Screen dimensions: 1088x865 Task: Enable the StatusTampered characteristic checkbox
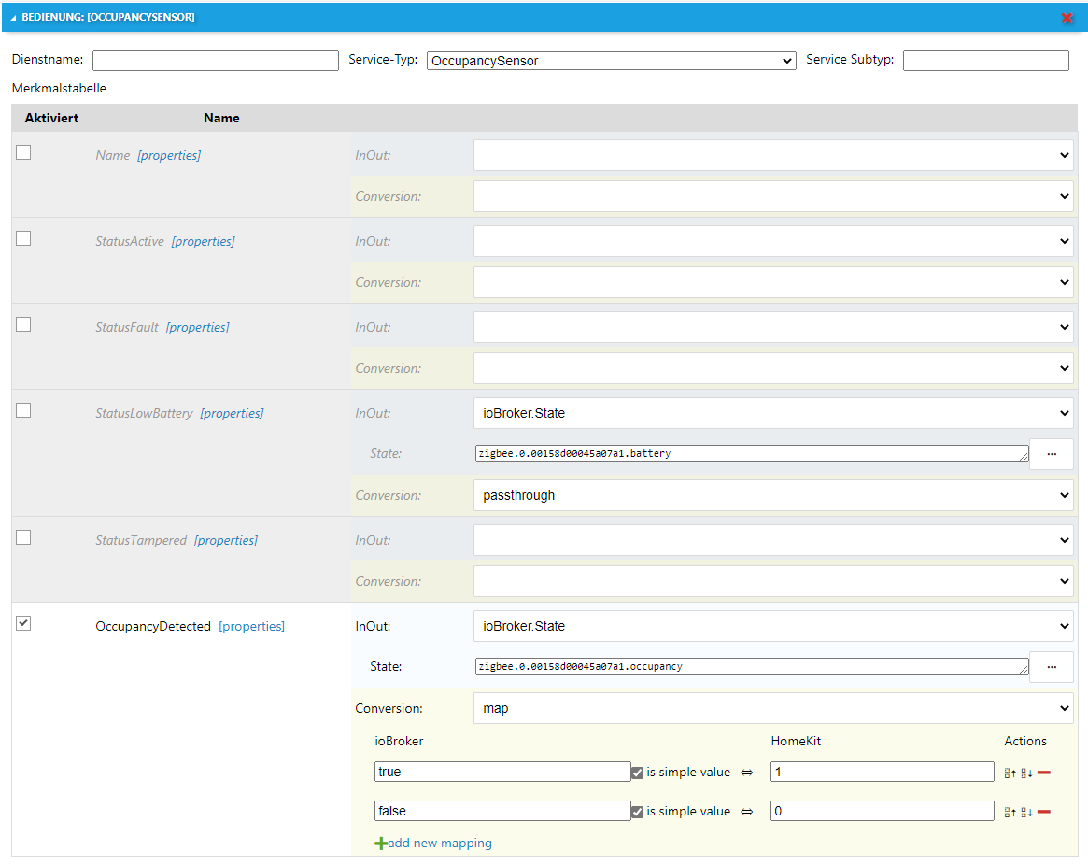tap(23, 537)
